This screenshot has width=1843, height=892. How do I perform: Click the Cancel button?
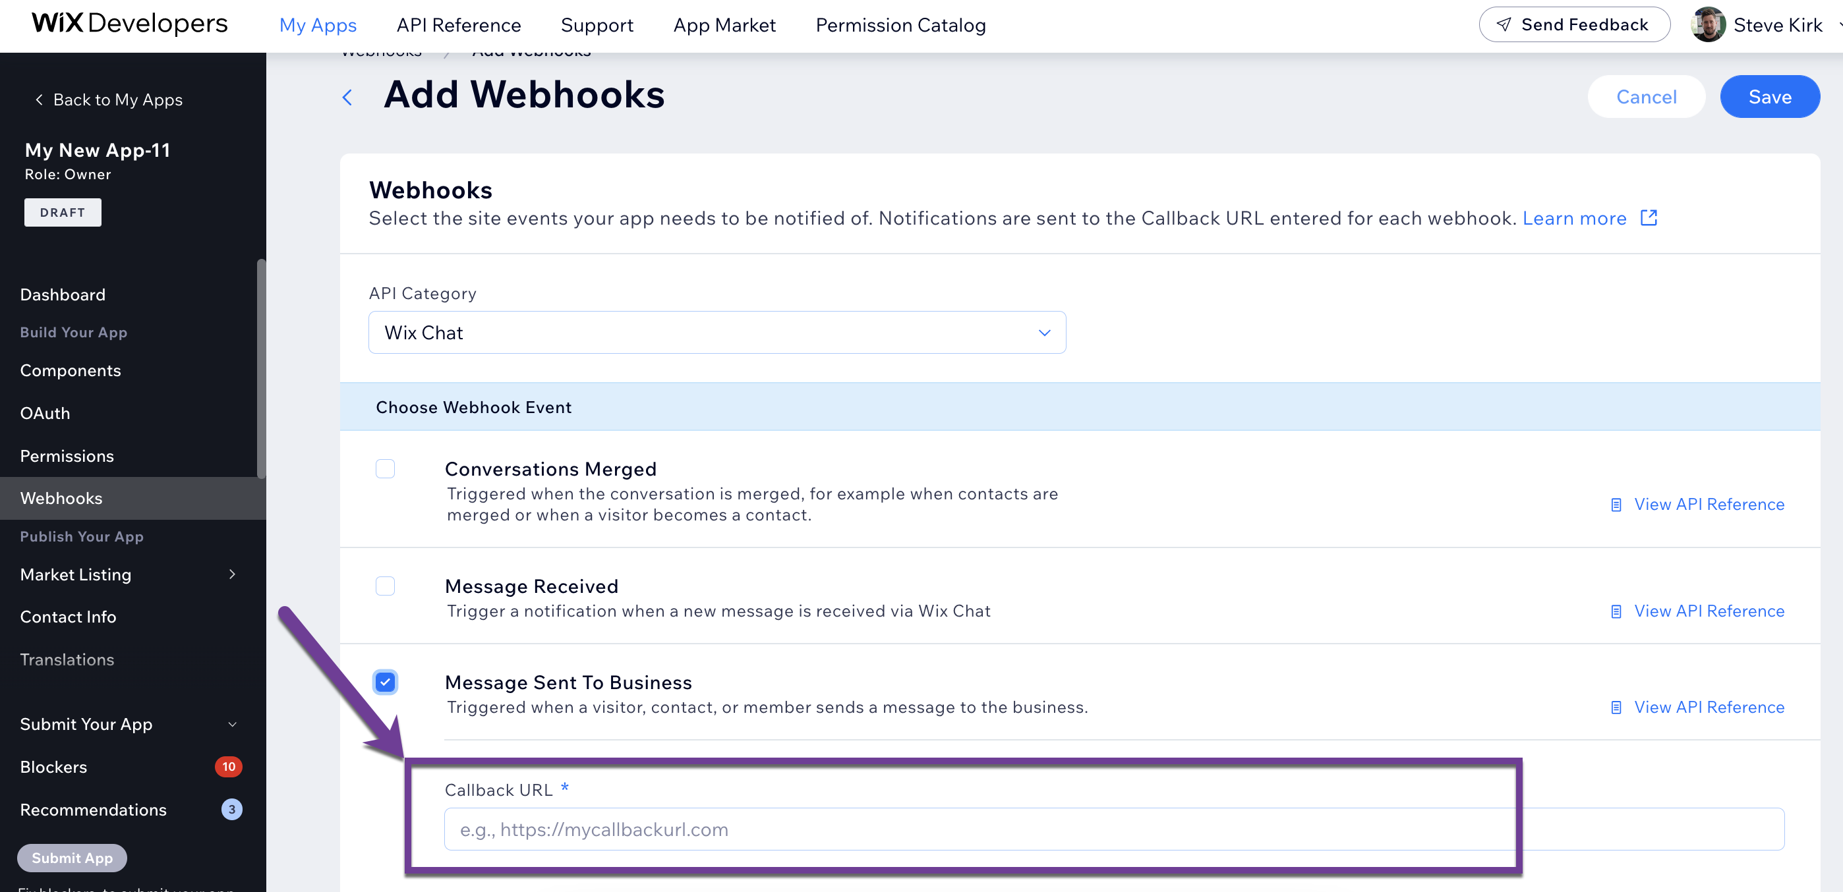click(x=1647, y=97)
